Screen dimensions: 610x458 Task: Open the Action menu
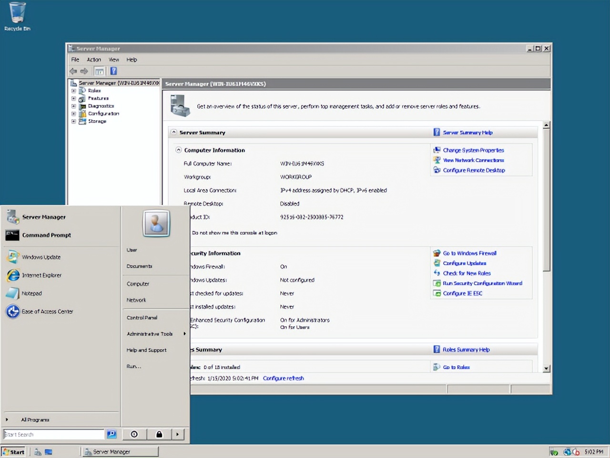coord(93,59)
